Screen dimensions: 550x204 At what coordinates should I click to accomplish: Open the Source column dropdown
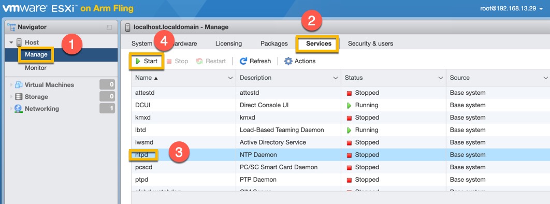pyautogui.click(x=545, y=78)
